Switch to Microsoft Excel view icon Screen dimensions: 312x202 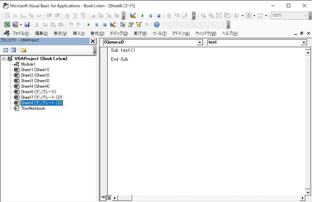(x=7, y=25)
